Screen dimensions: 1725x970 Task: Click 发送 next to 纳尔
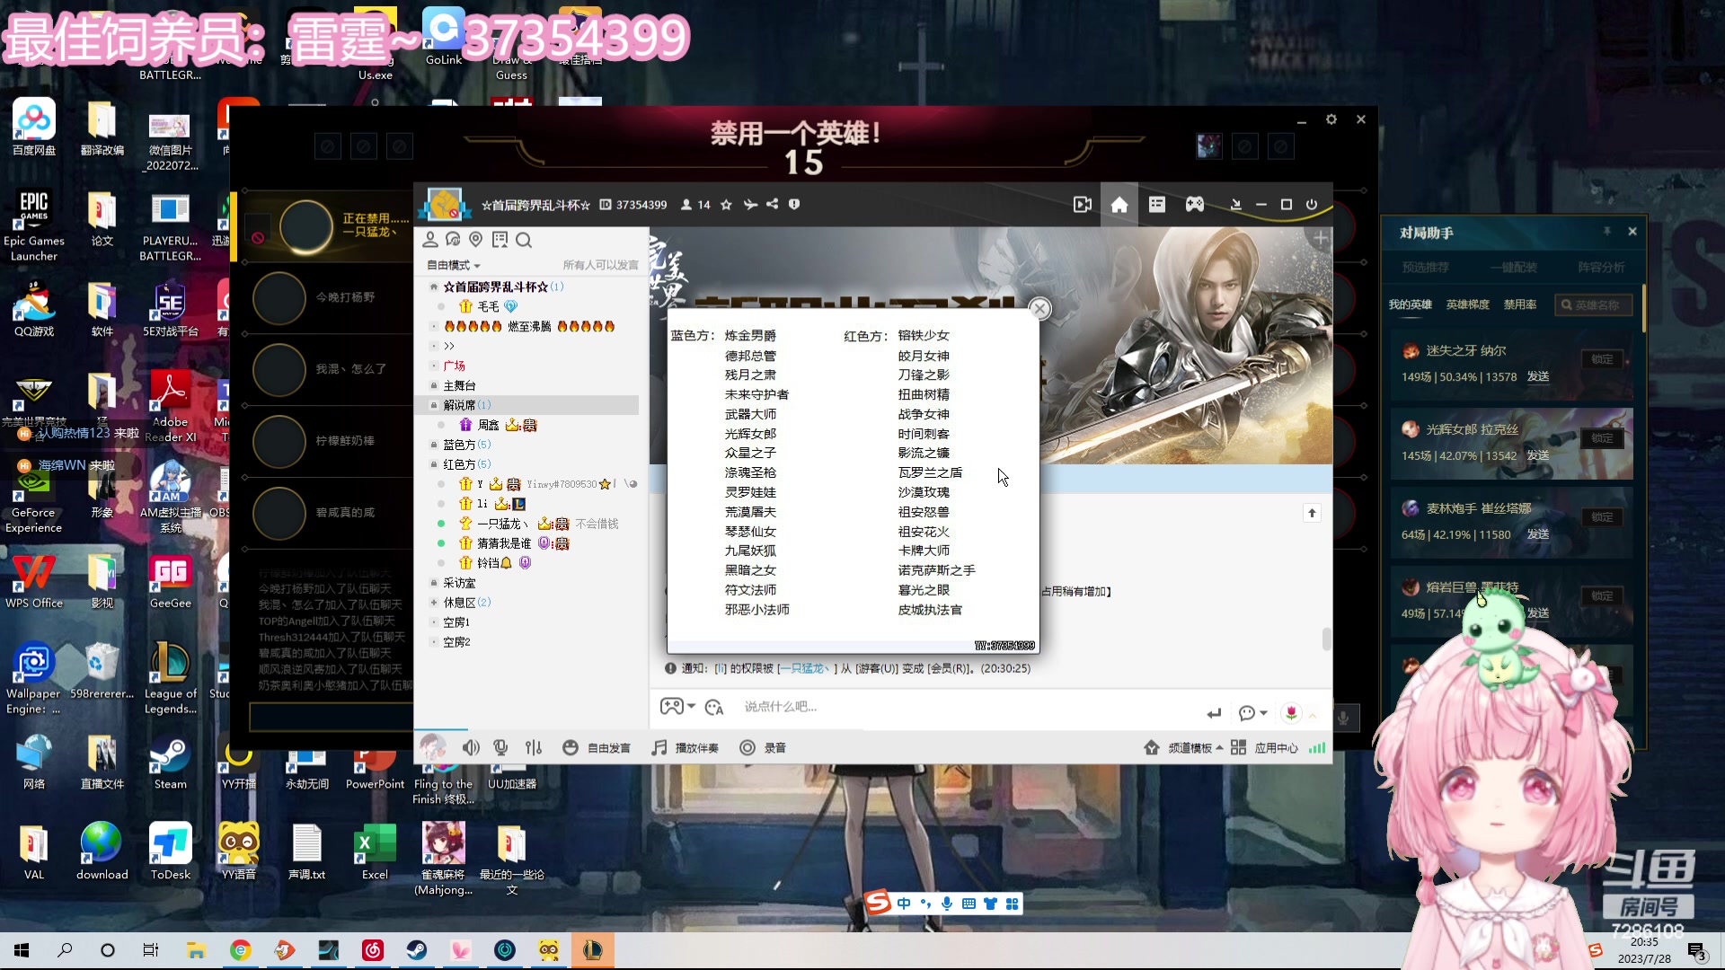[1538, 377]
